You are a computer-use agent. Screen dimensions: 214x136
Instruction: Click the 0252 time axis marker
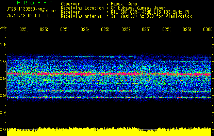[x=44, y=29]
